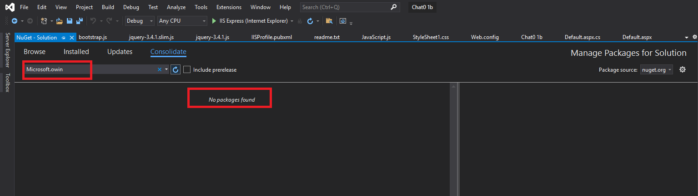This screenshot has height=196, width=698.
Task: Open the Window menu
Action: click(x=261, y=7)
